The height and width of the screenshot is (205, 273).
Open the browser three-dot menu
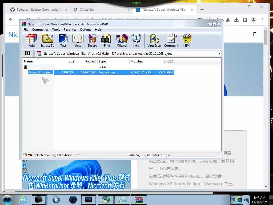262,20
